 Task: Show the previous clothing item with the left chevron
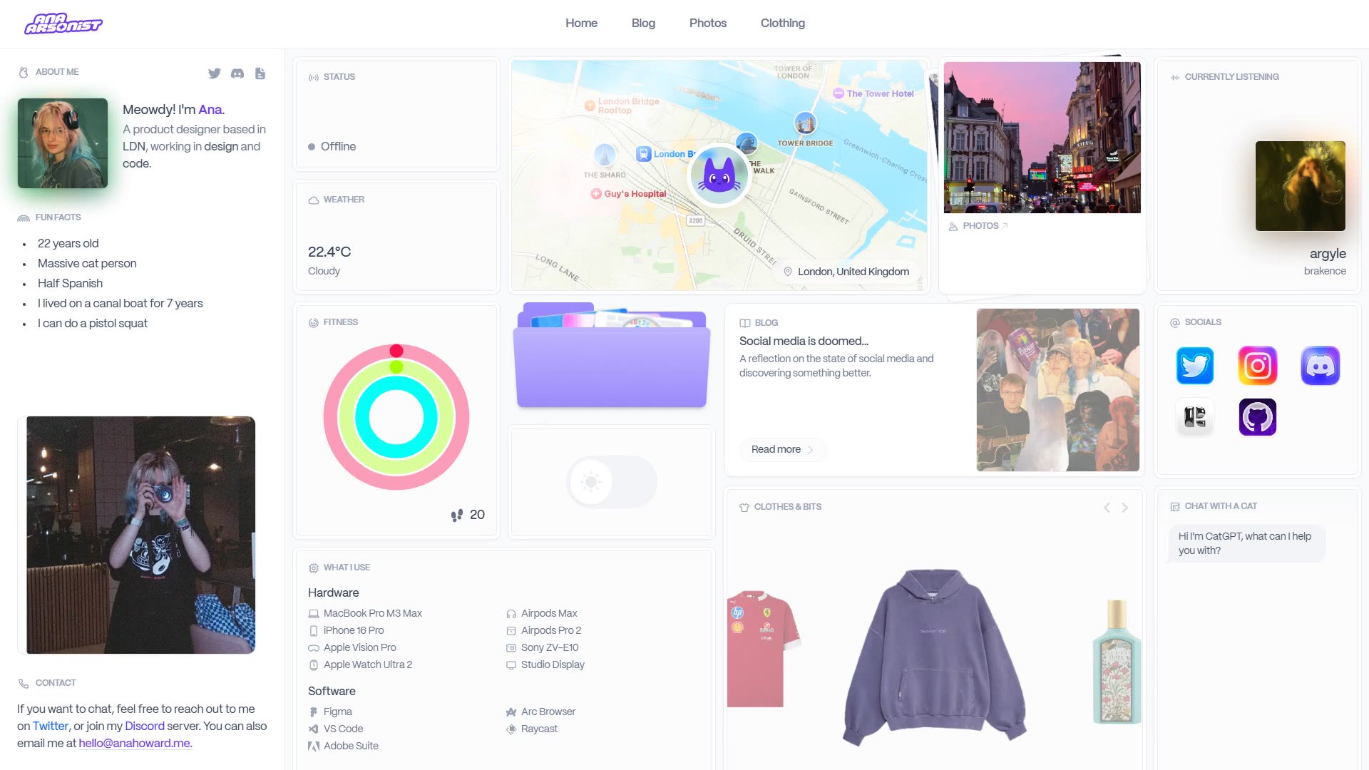[x=1107, y=508]
